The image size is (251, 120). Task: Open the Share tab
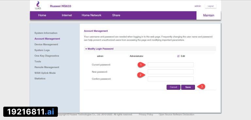click(x=116, y=15)
